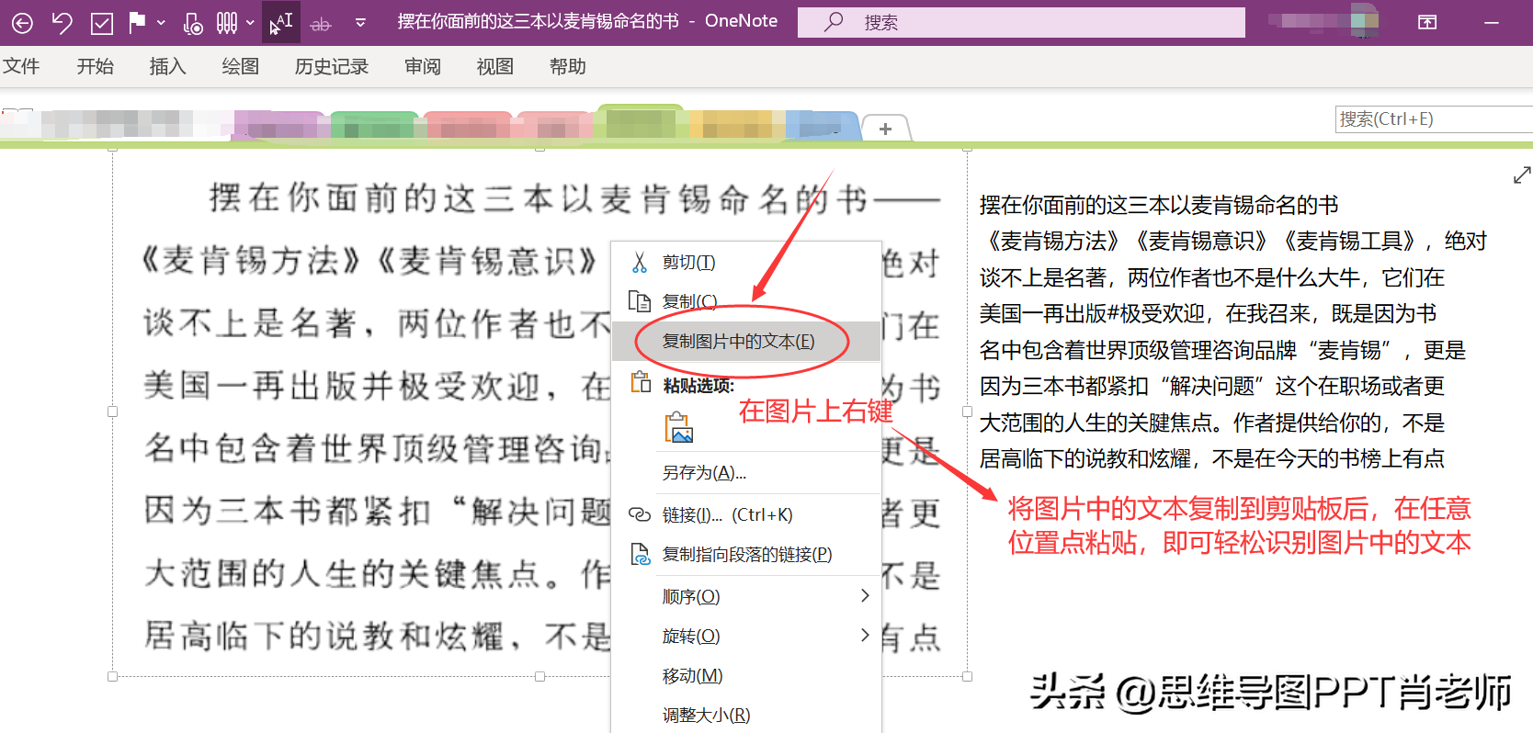Image resolution: width=1533 pixels, height=733 pixels.
Task: Click the clipboard icon beside 粘贴选项
Action: 641,383
